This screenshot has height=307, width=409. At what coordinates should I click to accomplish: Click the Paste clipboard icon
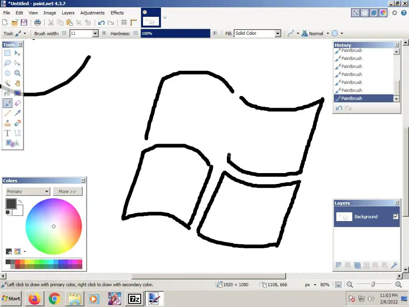(x=69, y=22)
